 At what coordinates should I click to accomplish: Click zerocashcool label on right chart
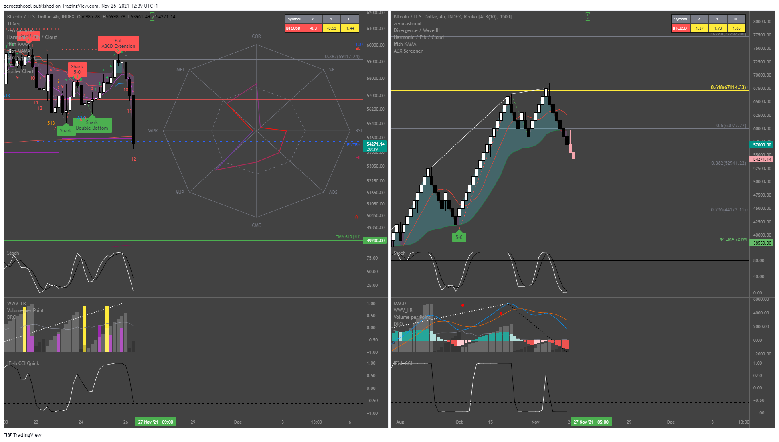(407, 24)
